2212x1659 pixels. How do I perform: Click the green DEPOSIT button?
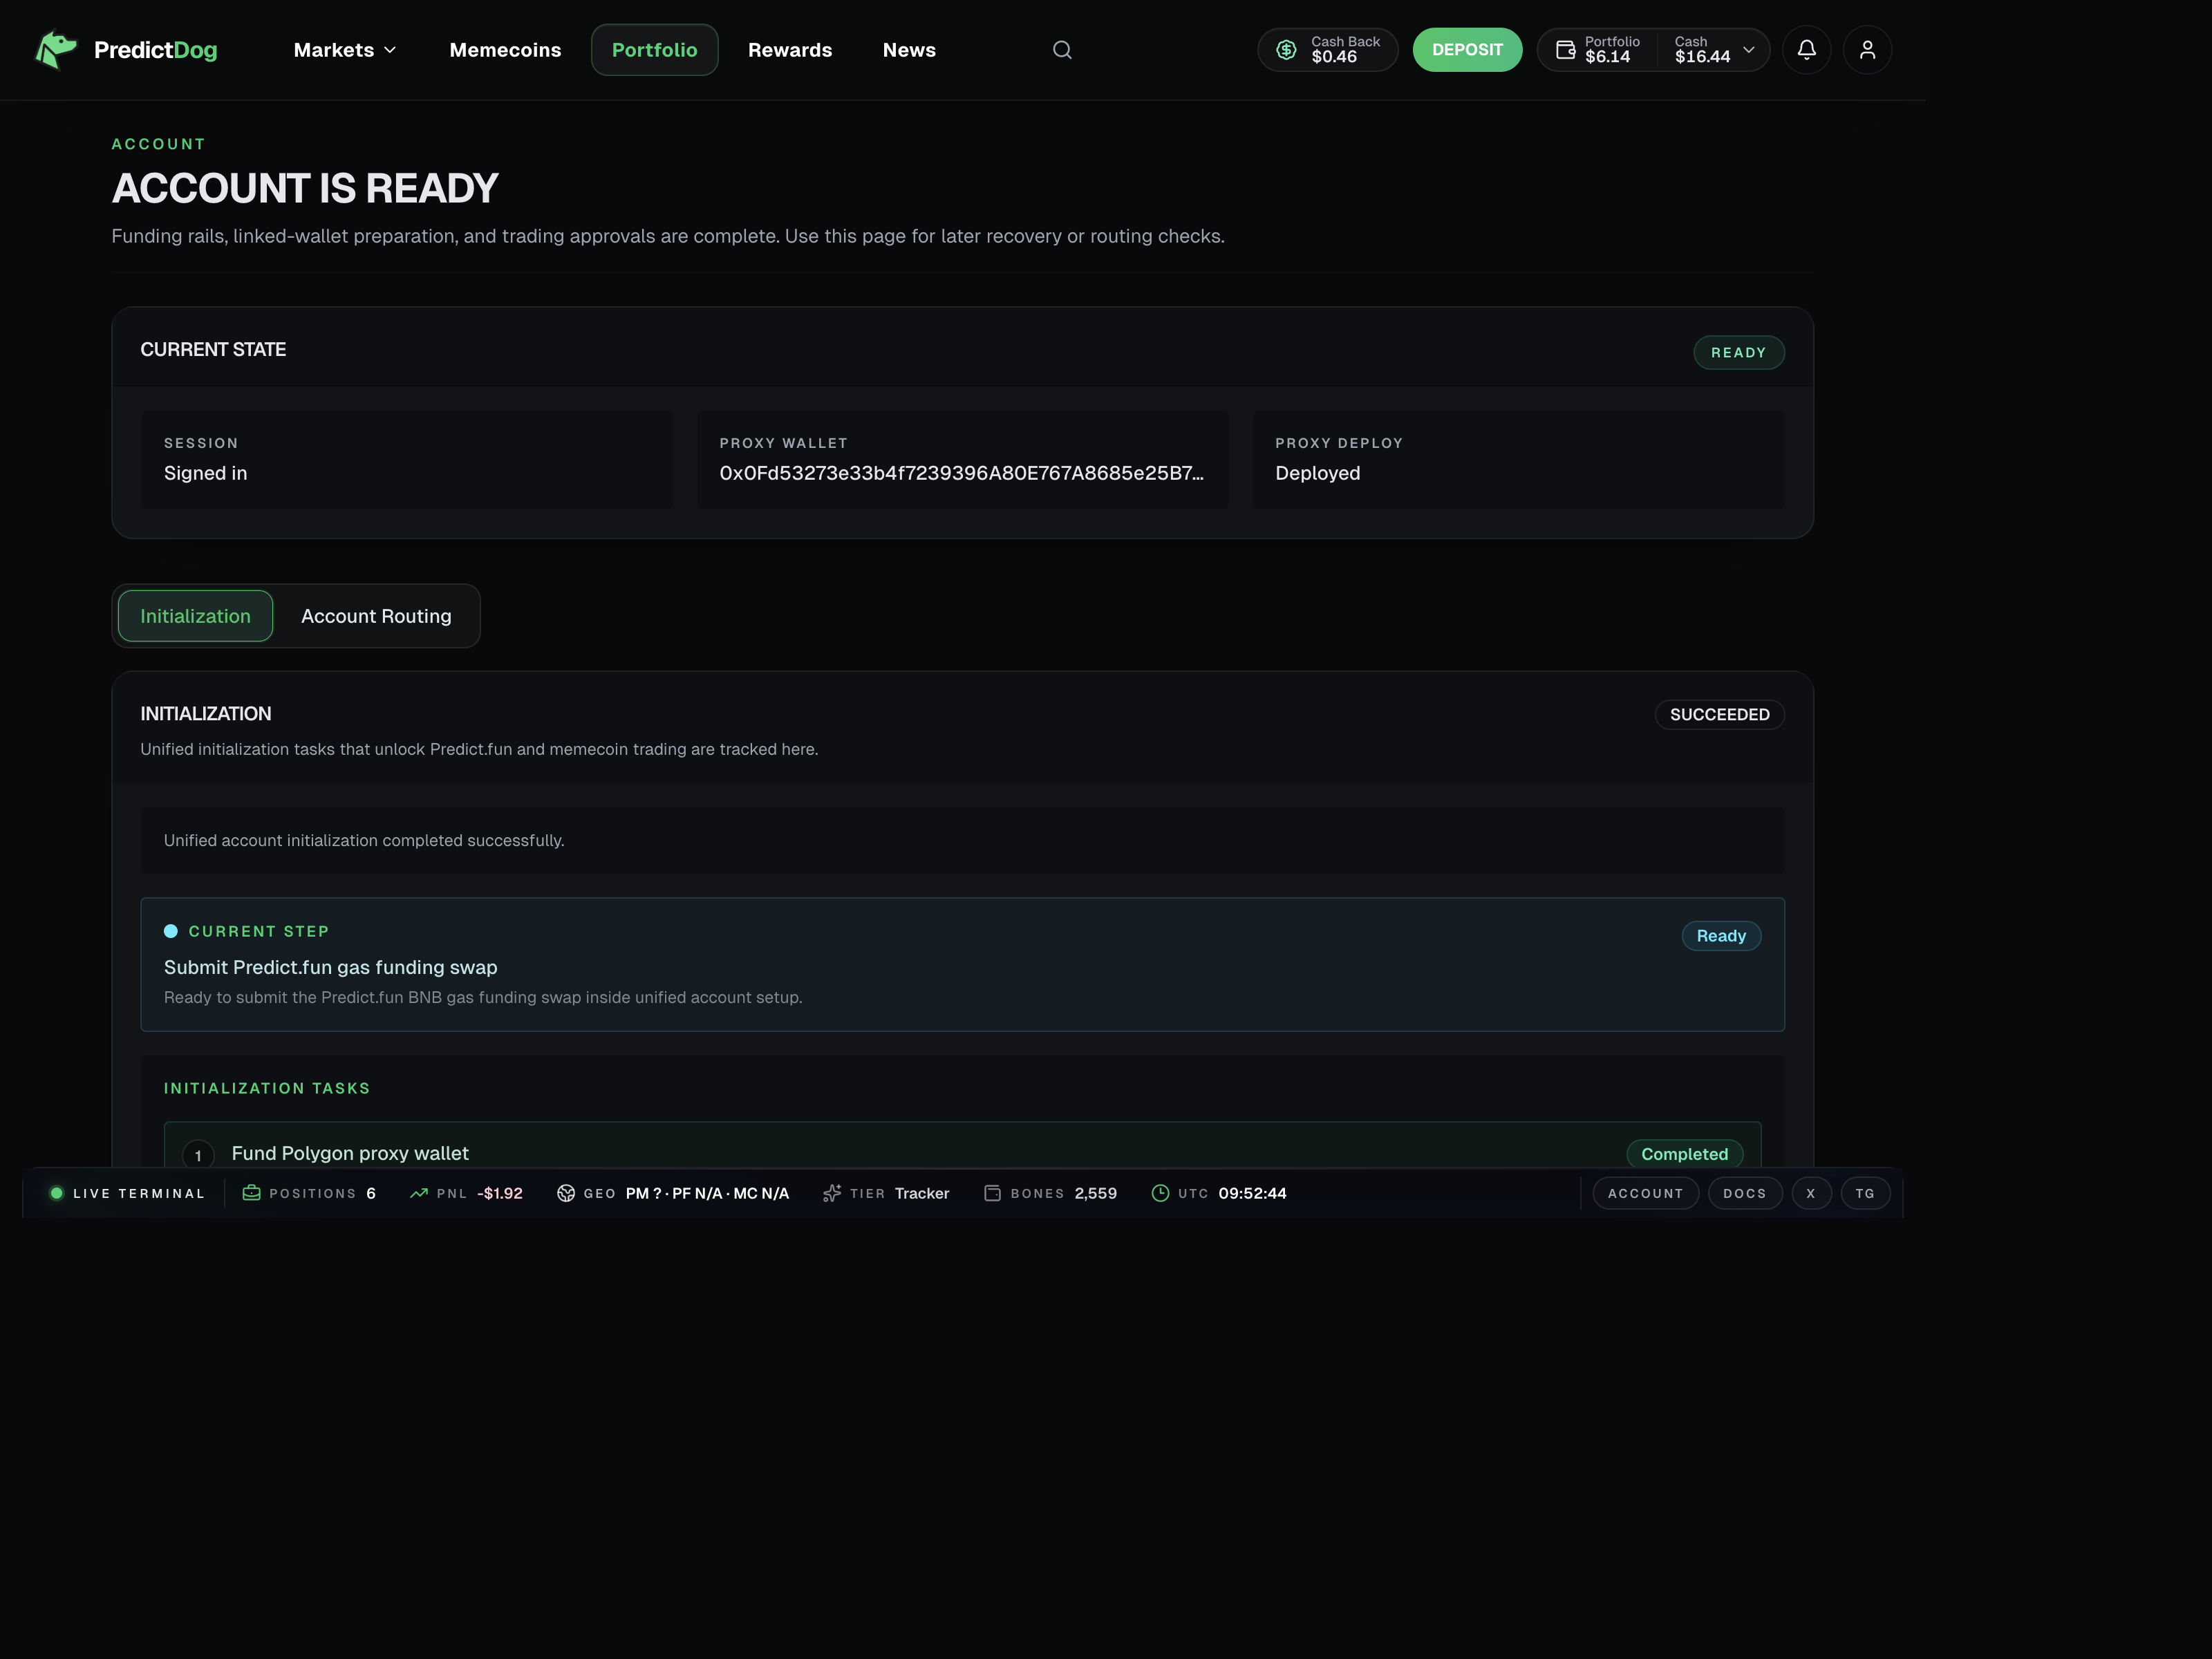[1467, 50]
